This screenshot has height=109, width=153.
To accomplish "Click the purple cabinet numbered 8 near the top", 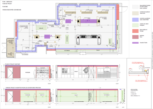I will click(x=68, y=21).
